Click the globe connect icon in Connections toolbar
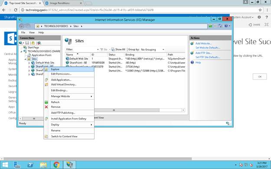The width and height of the screenshot is (271, 169). click(x=21, y=43)
